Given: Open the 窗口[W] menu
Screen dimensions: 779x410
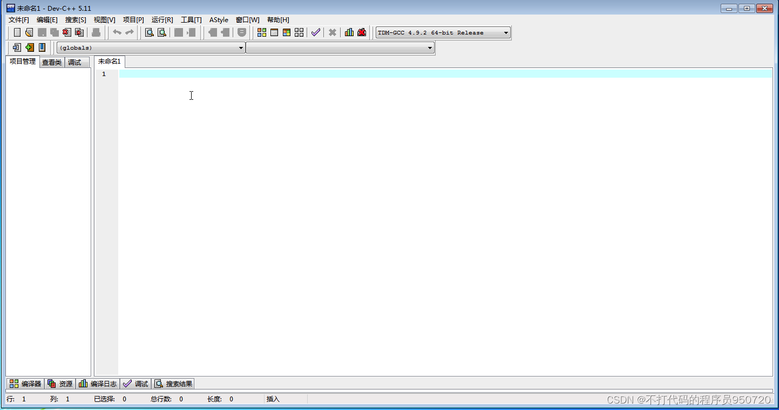Looking at the screenshot, I should [247, 20].
